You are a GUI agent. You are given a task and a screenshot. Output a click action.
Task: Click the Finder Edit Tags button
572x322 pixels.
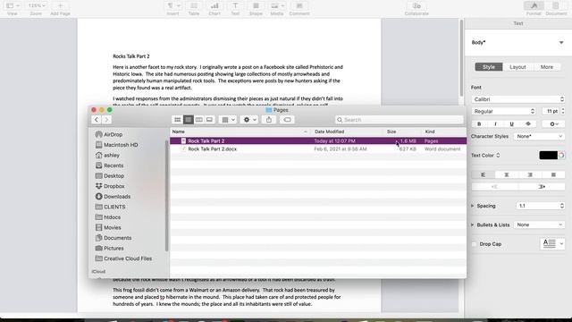(x=287, y=120)
